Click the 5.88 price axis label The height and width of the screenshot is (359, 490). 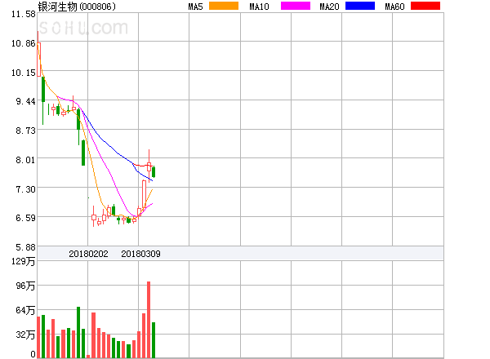coord(25,247)
